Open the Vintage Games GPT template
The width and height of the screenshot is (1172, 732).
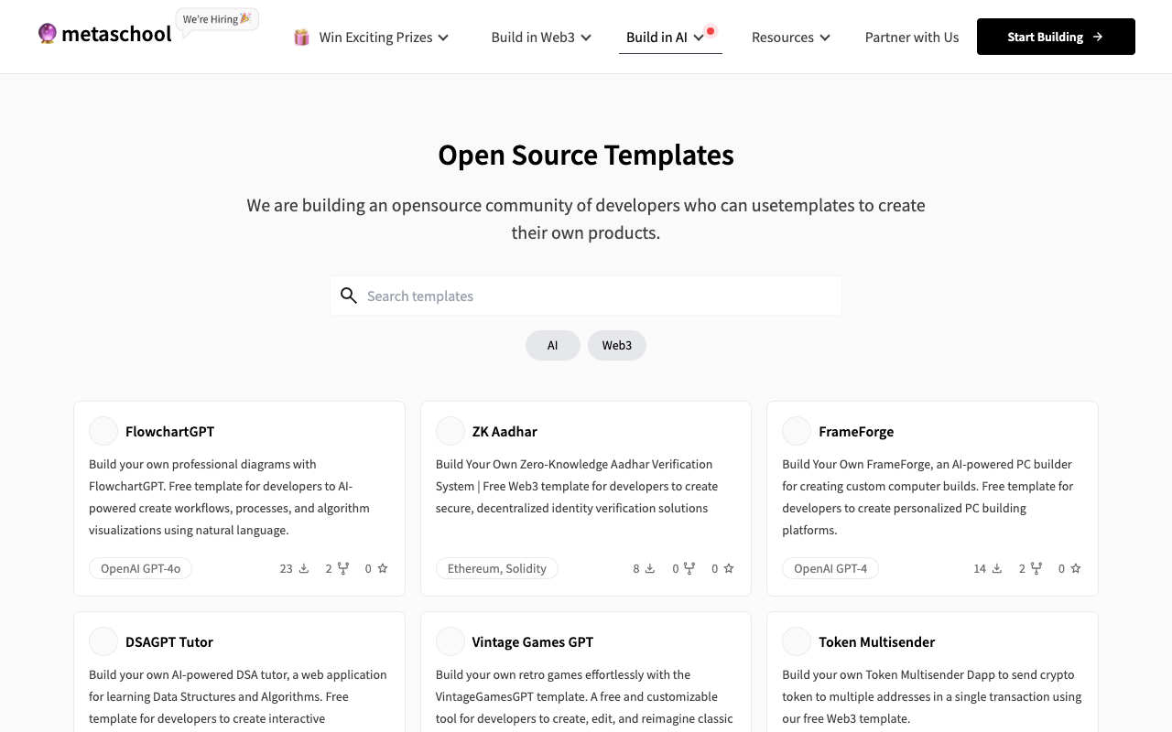pyautogui.click(x=532, y=641)
